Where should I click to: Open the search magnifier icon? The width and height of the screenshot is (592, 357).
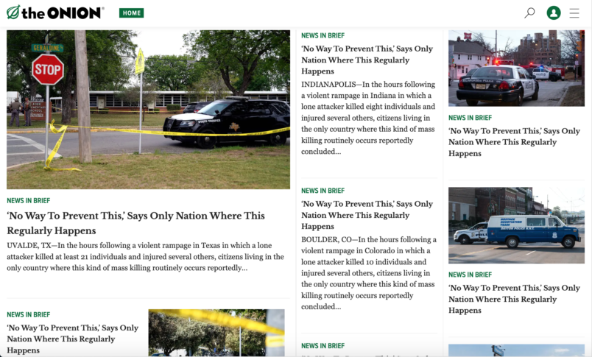tap(529, 13)
